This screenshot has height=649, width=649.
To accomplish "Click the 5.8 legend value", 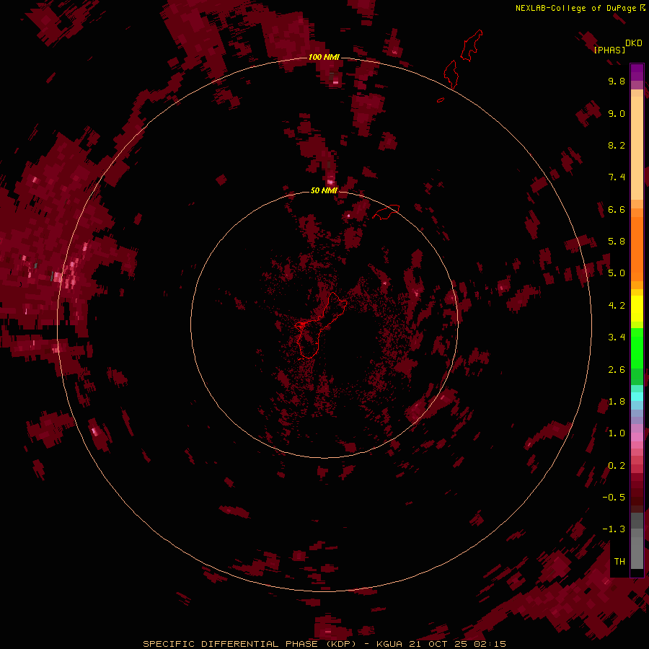I will pyautogui.click(x=617, y=242).
